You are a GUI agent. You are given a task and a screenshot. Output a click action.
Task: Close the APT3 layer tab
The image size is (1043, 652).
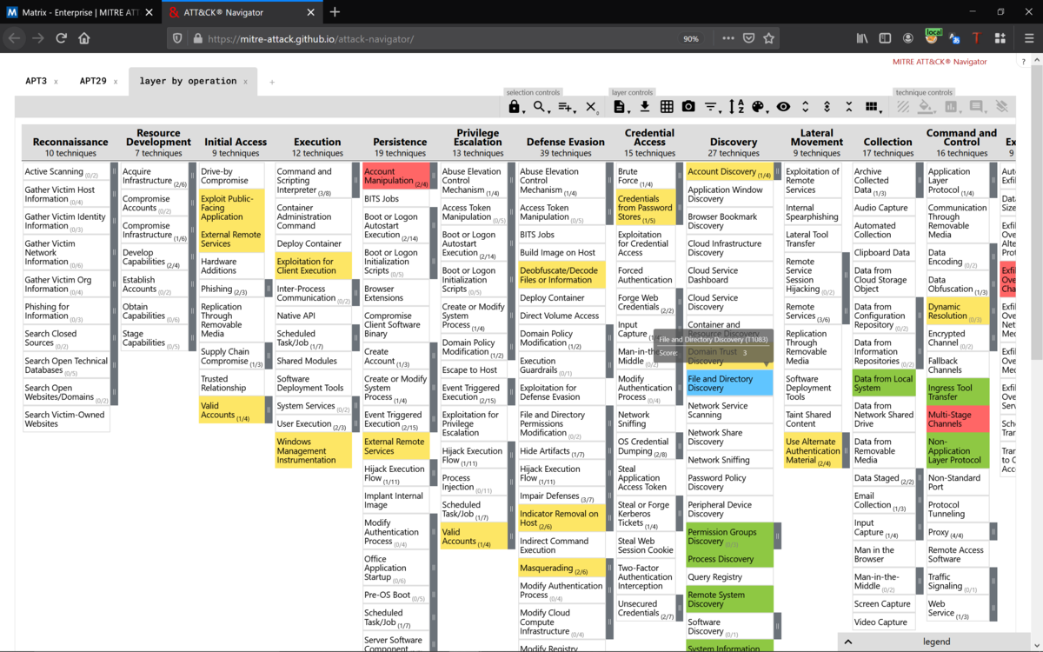click(x=56, y=82)
